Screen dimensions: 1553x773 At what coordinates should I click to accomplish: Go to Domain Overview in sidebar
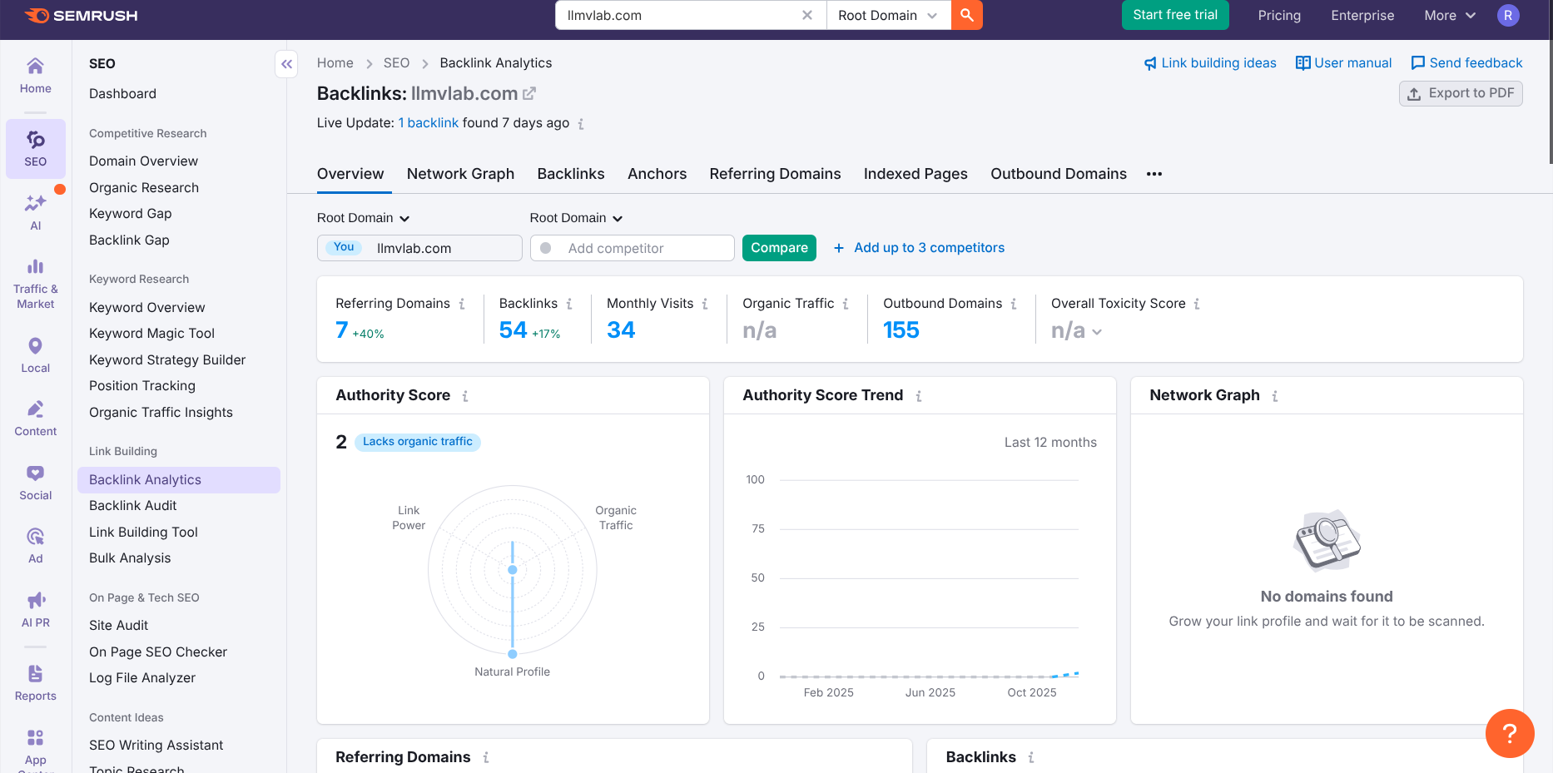[143, 161]
